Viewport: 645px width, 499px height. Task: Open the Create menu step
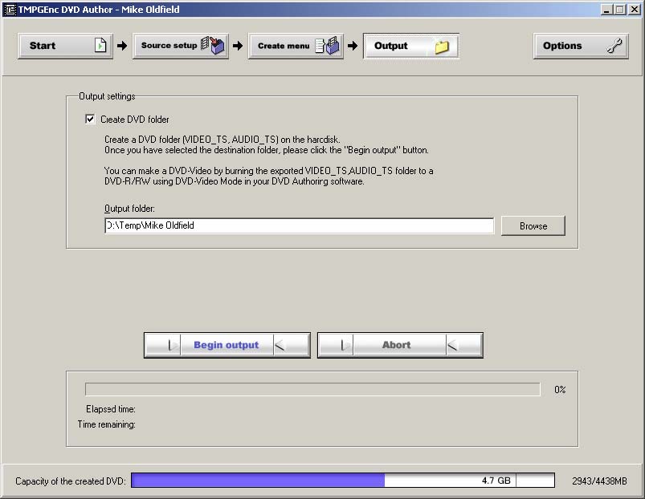click(296, 46)
